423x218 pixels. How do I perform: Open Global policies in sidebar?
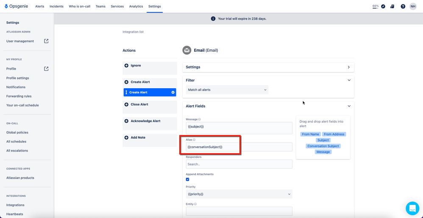click(x=17, y=132)
